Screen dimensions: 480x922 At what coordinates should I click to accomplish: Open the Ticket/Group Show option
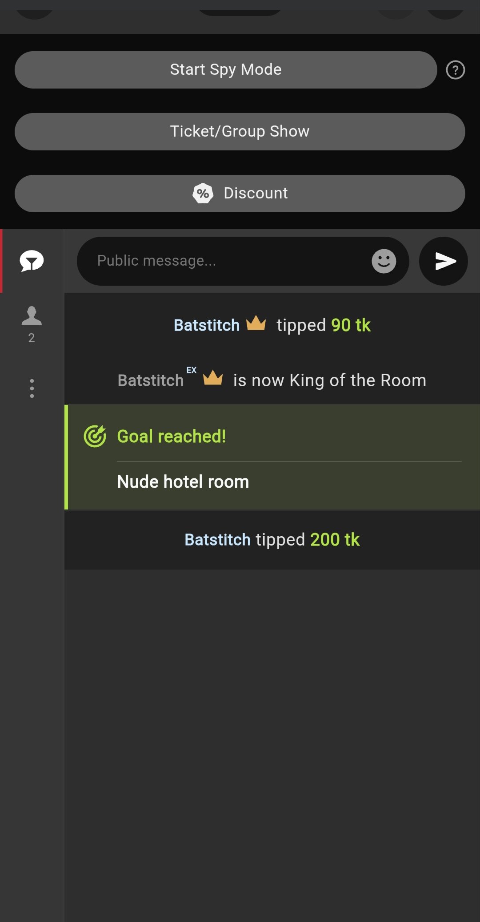[240, 132]
